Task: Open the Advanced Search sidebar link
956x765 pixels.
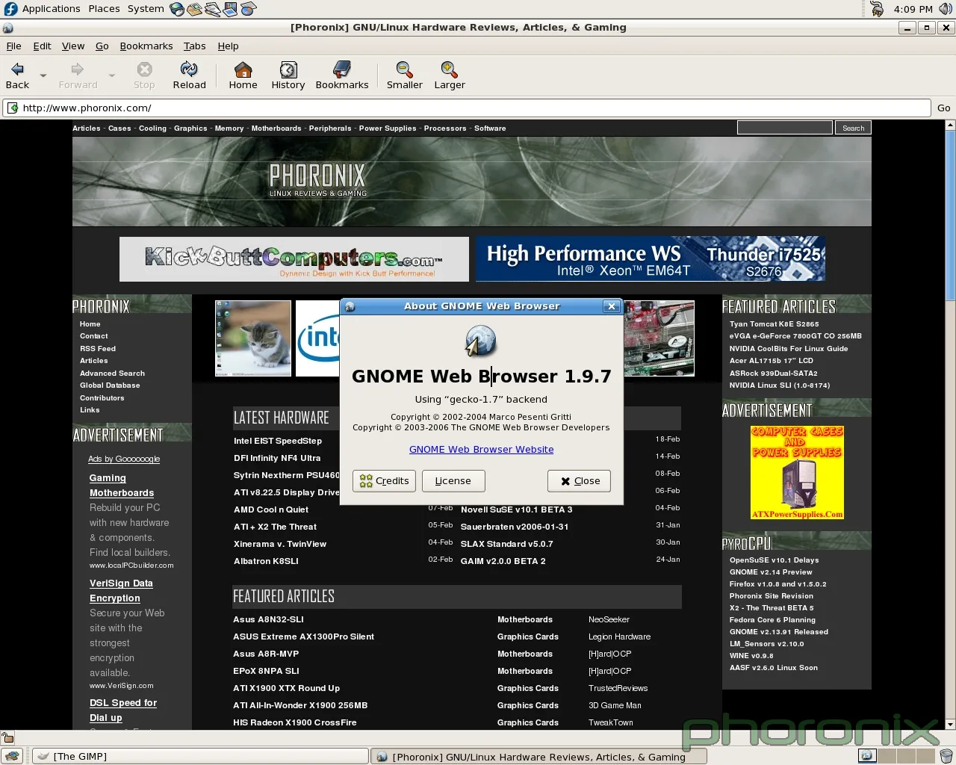Action: [112, 374]
